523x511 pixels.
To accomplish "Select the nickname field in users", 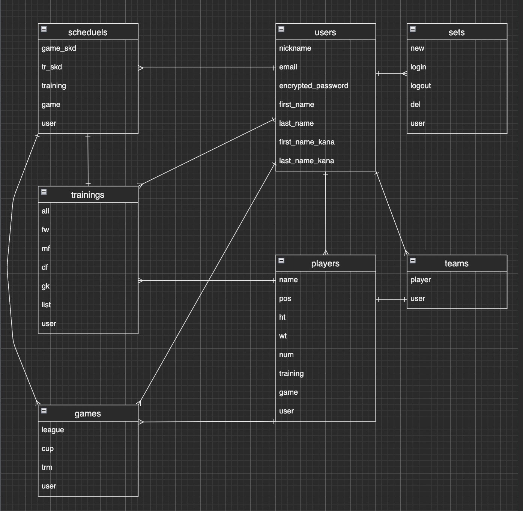I will point(295,48).
